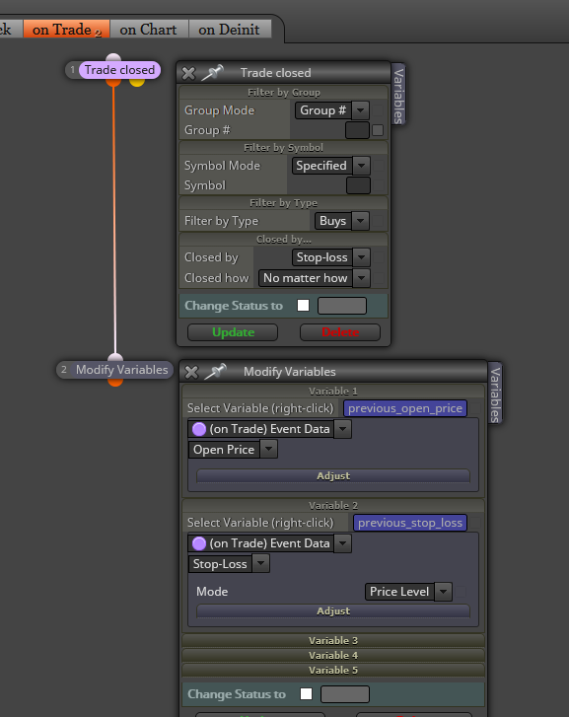Click Adjust button under Stop-Loss Mode
Screen dimensions: 569x717
pos(333,610)
